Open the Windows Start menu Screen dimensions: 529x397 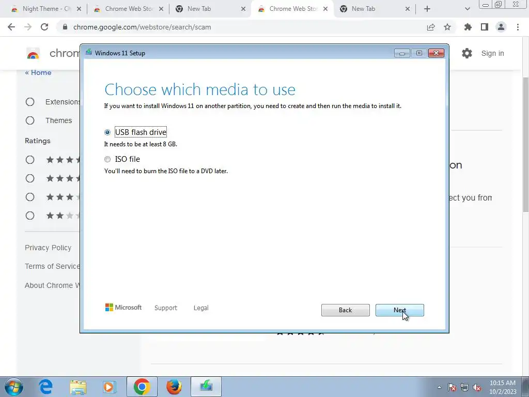[14, 387]
